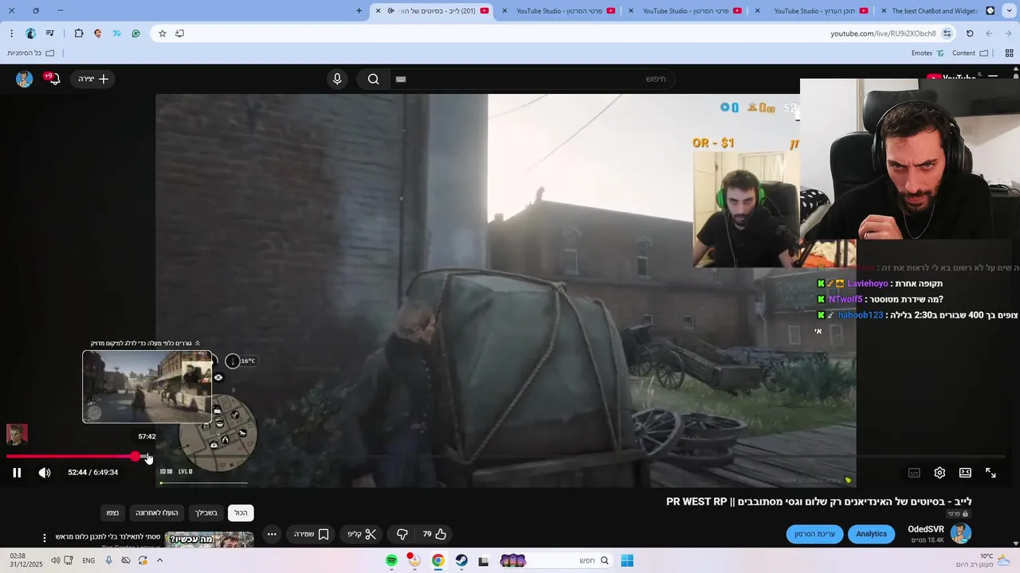The image size is (1020, 573).
Task: Open the Clip (קליפ) scissors button
Action: (362, 534)
